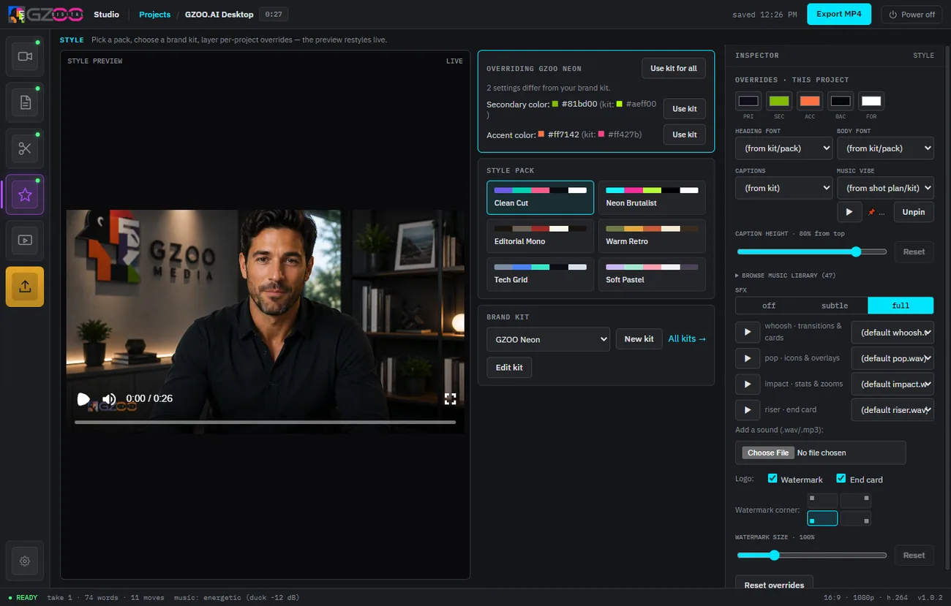Open the settings gear in sidebar
The height and width of the screenshot is (606, 951).
click(x=25, y=561)
